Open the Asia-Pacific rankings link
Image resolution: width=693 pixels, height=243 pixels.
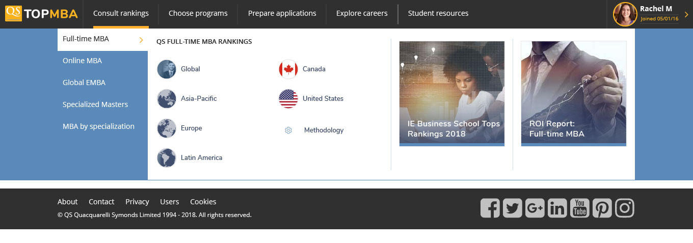click(199, 98)
